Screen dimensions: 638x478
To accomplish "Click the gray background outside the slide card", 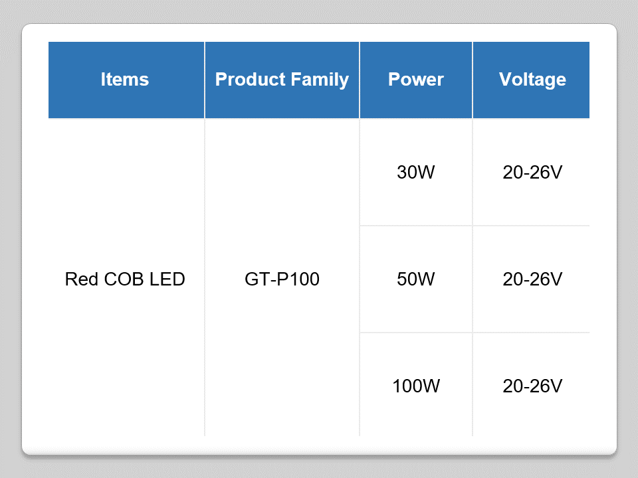I will [x=10, y=239].
